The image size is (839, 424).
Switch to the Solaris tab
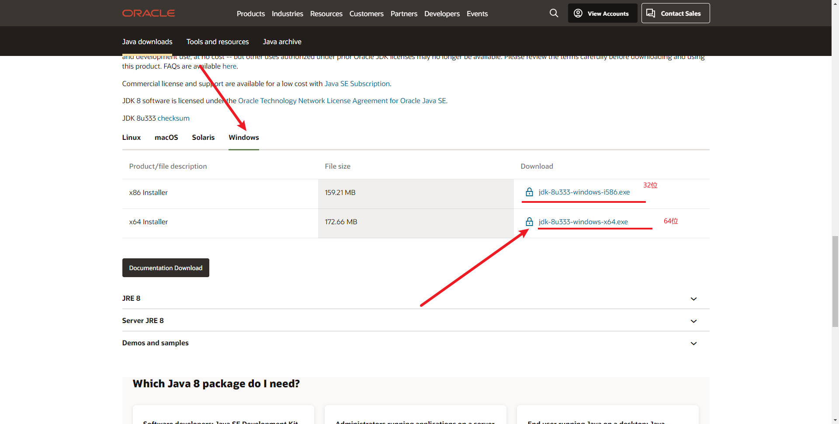pos(203,137)
